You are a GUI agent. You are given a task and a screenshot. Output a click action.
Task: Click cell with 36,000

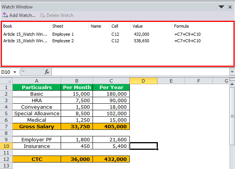[77, 159]
